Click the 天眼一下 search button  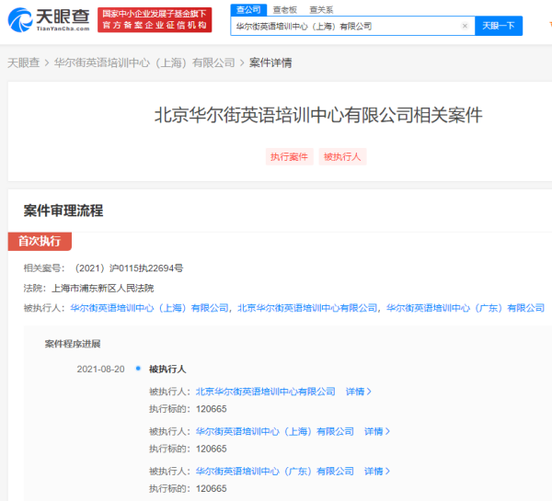(498, 26)
